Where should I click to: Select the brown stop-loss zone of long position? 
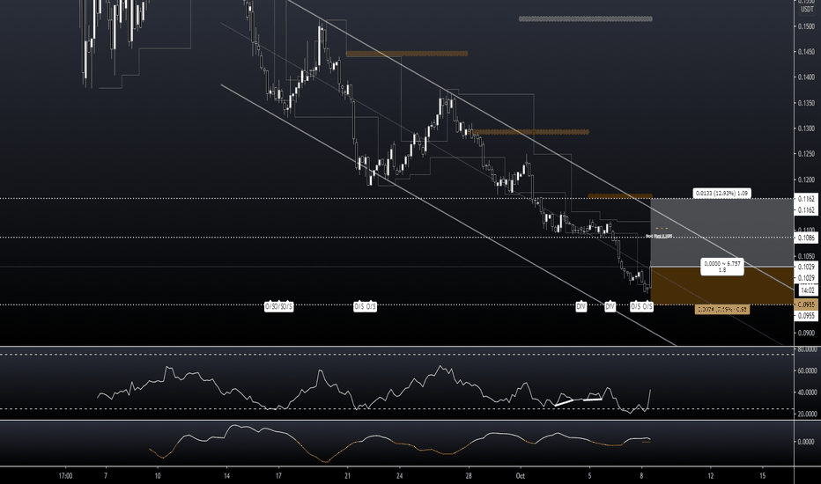coord(722,286)
